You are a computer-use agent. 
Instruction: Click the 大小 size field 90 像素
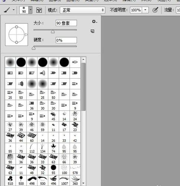[x=66, y=23]
